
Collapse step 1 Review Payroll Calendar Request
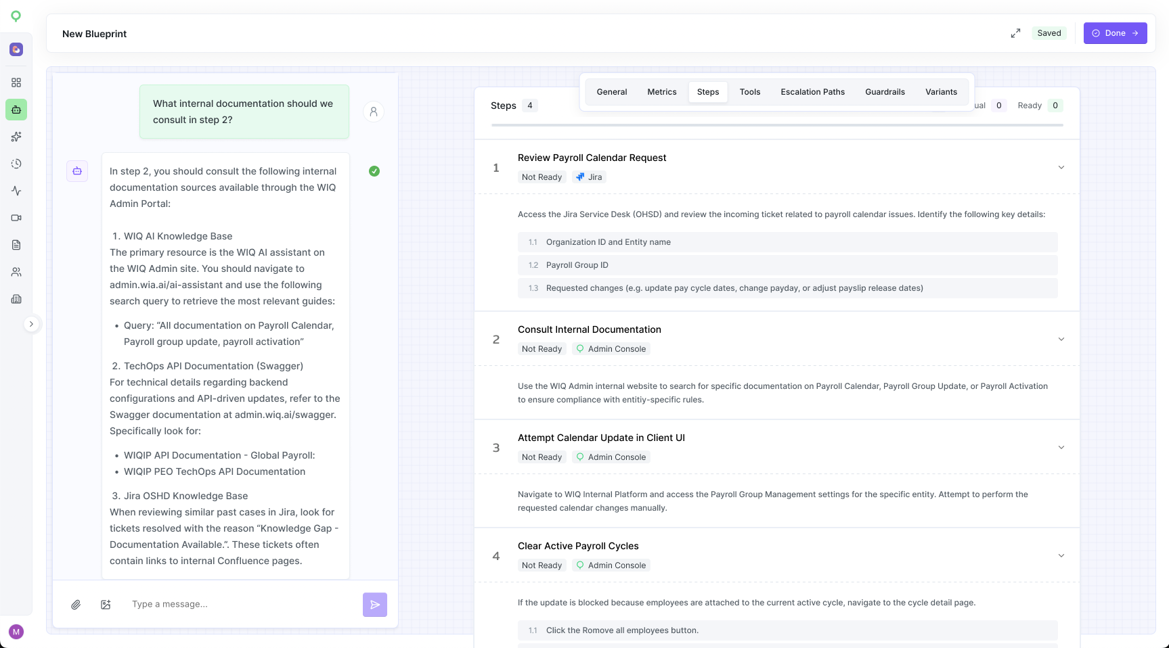coord(1061,167)
